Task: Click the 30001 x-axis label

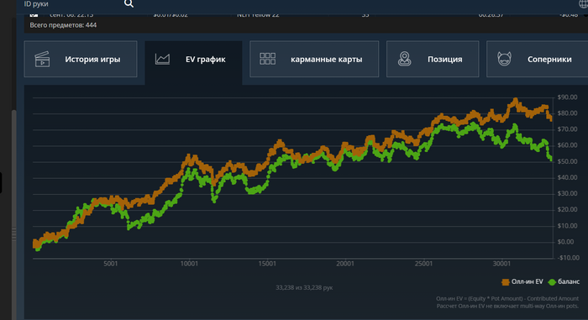Action: coord(501,264)
